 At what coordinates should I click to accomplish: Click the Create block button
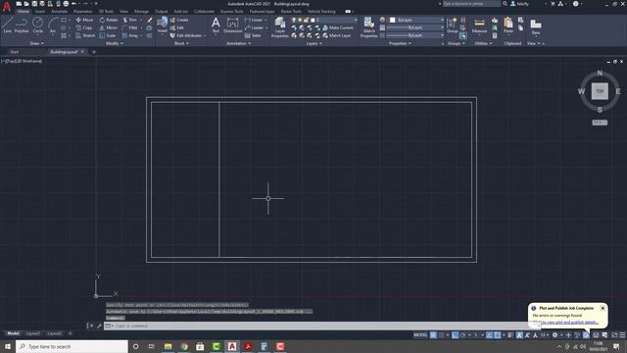point(179,20)
